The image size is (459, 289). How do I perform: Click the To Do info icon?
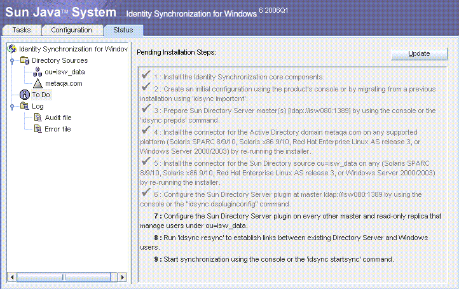pyautogui.click(x=25, y=95)
